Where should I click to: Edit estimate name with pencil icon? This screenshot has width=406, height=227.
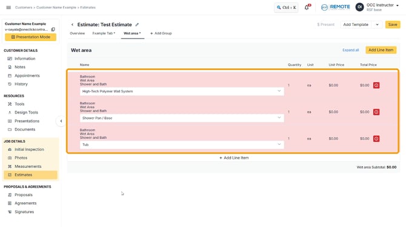[137, 25]
